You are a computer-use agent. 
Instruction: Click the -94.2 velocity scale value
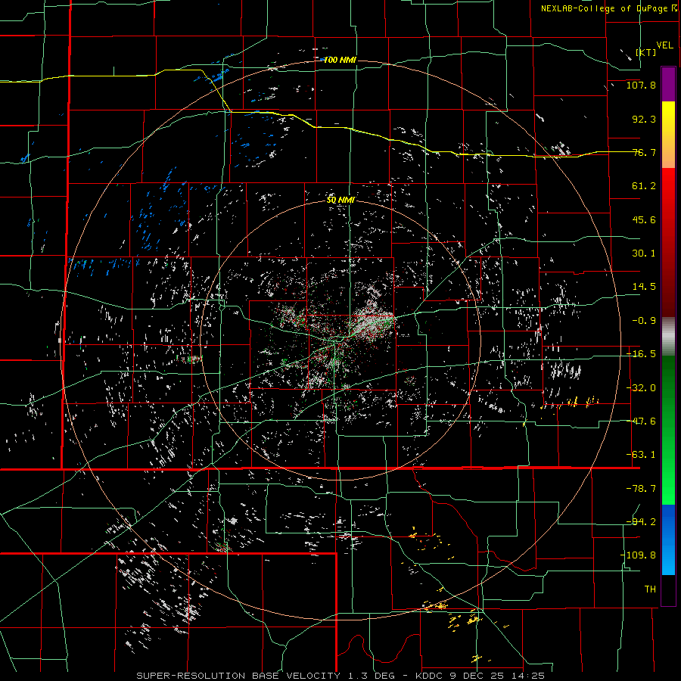point(641,522)
